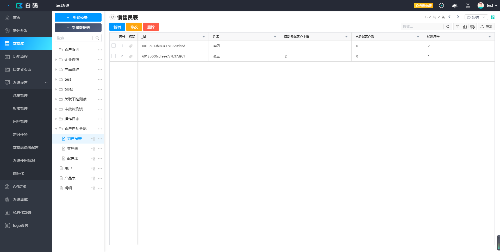
Task: Open the test user account dropdown
Action: pyautogui.click(x=492, y=5)
